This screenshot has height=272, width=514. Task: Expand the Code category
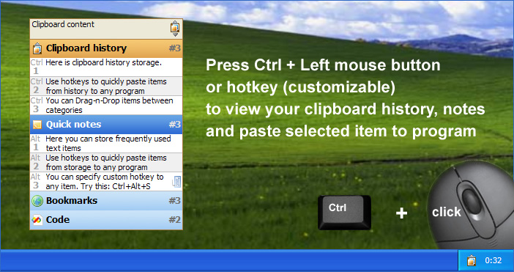tap(106, 219)
